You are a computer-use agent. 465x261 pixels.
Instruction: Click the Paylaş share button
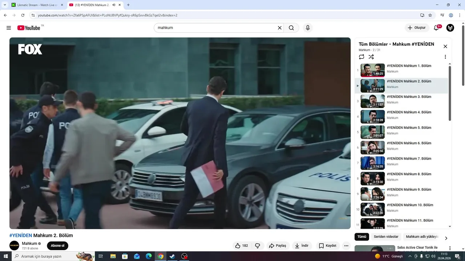[278, 246]
